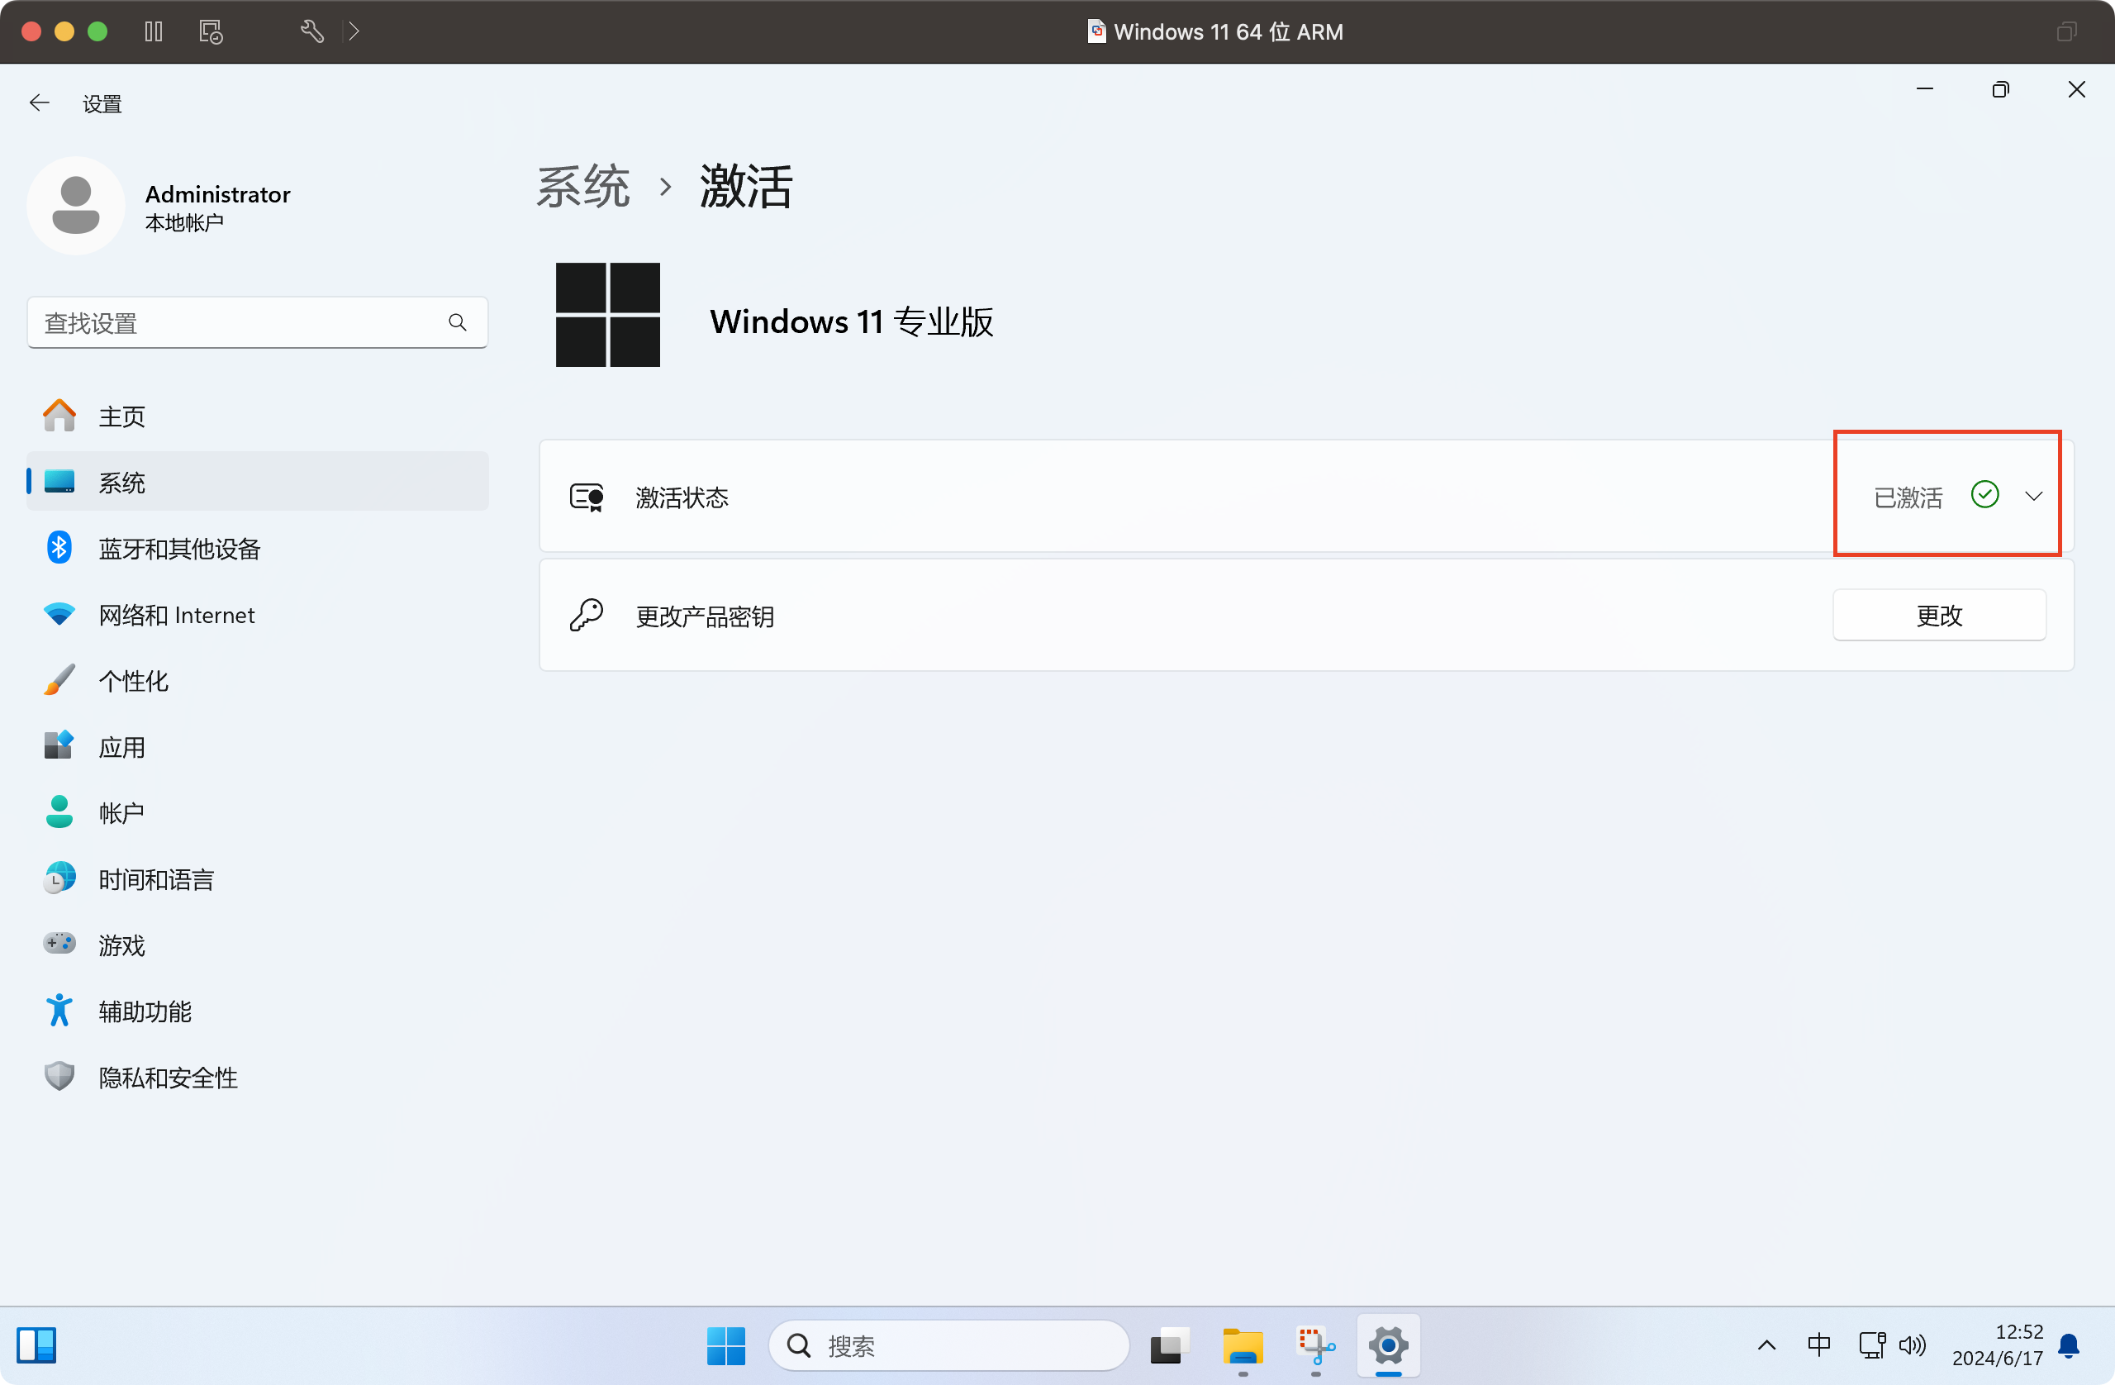Click the 系统 breadcrumb link

coord(583,187)
